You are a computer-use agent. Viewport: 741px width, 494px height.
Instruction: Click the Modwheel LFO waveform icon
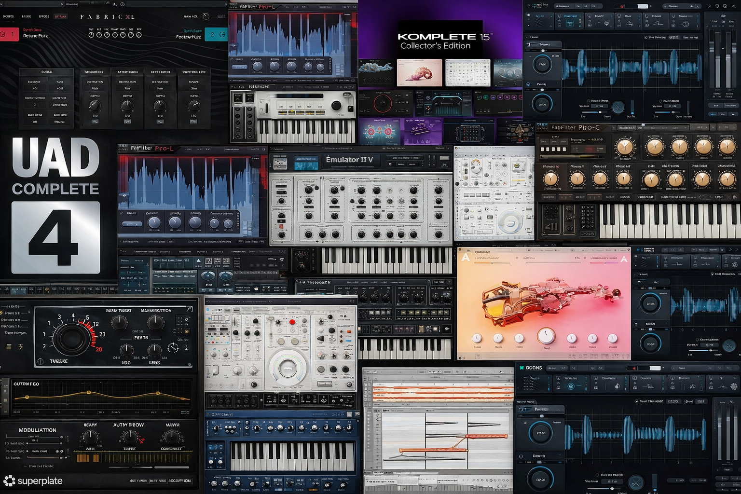tap(95, 122)
